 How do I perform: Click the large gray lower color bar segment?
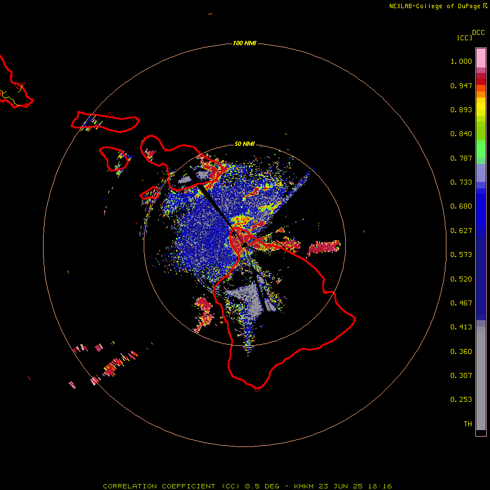coord(481,378)
